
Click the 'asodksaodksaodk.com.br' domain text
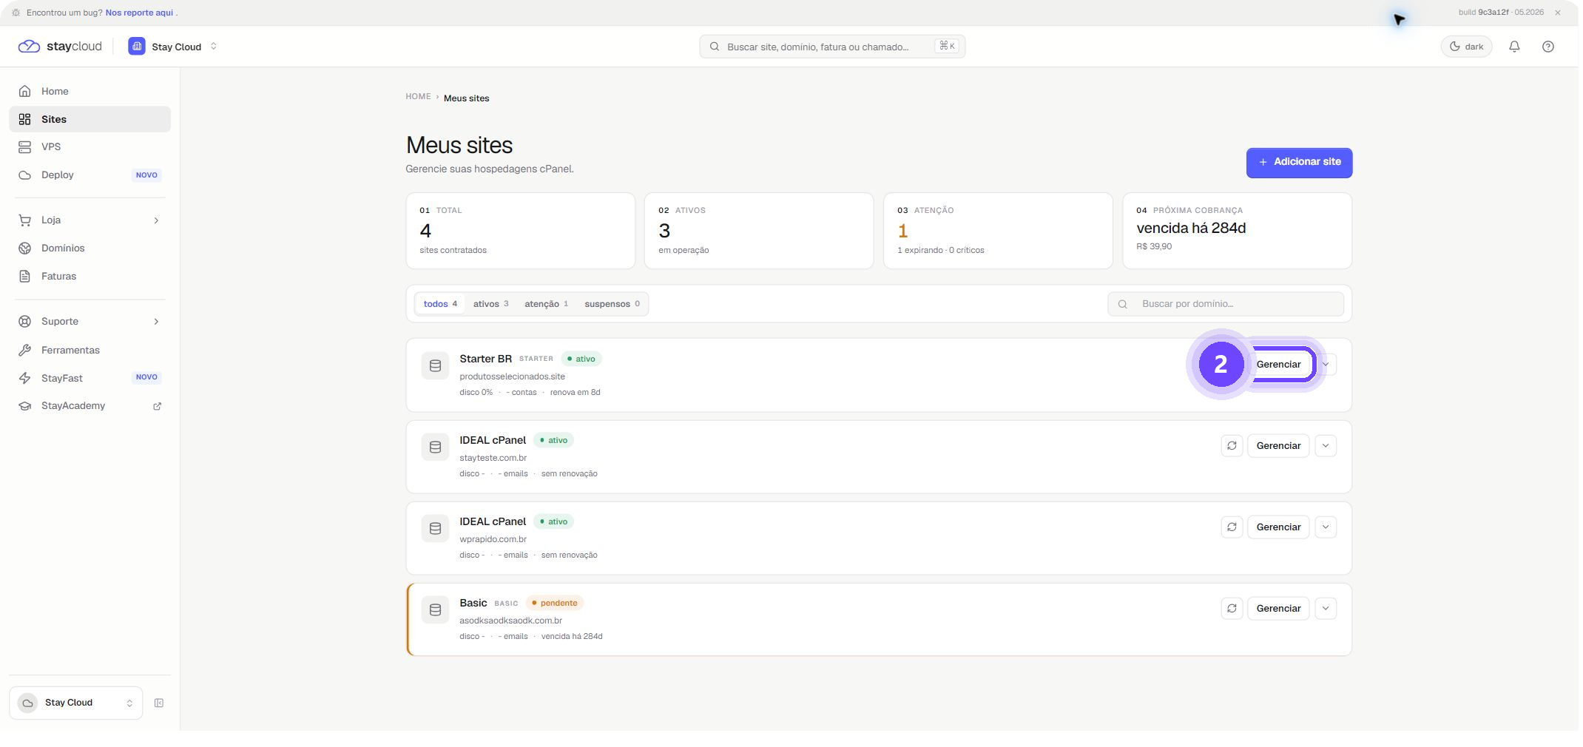coord(510,621)
